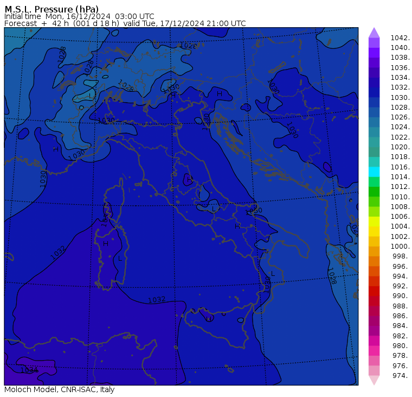Pick the orange legend swatch between 998 and 1000

[x=374, y=251]
